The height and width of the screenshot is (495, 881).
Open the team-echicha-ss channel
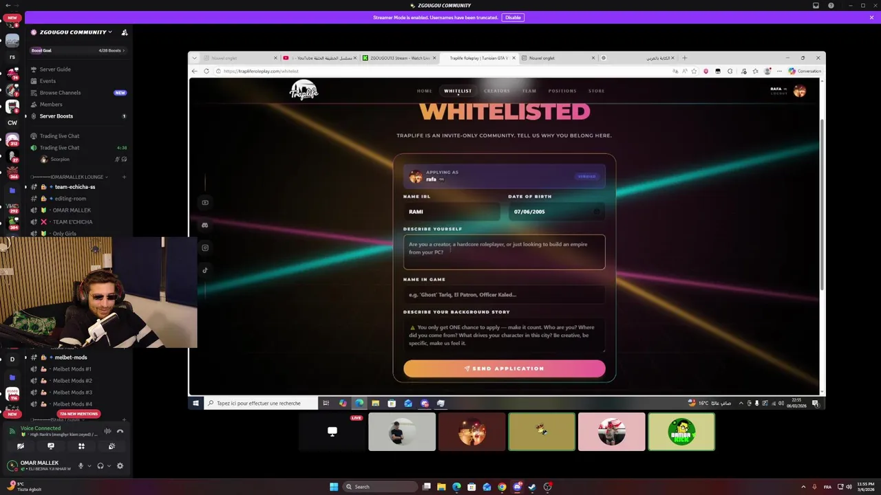(x=75, y=187)
